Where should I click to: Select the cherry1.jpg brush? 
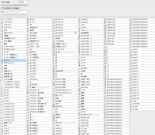coord(117,33)
